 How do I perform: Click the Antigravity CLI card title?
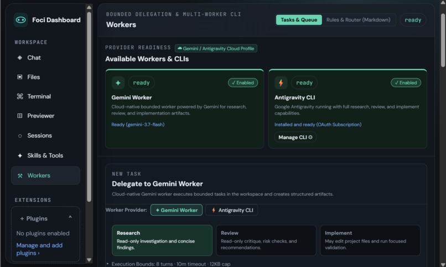[295, 97]
